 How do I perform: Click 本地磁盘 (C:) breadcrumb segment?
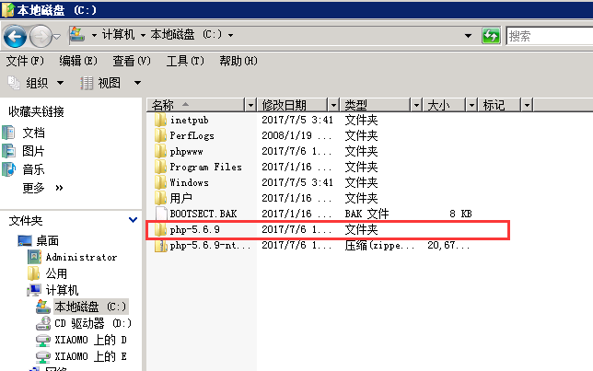(x=186, y=35)
